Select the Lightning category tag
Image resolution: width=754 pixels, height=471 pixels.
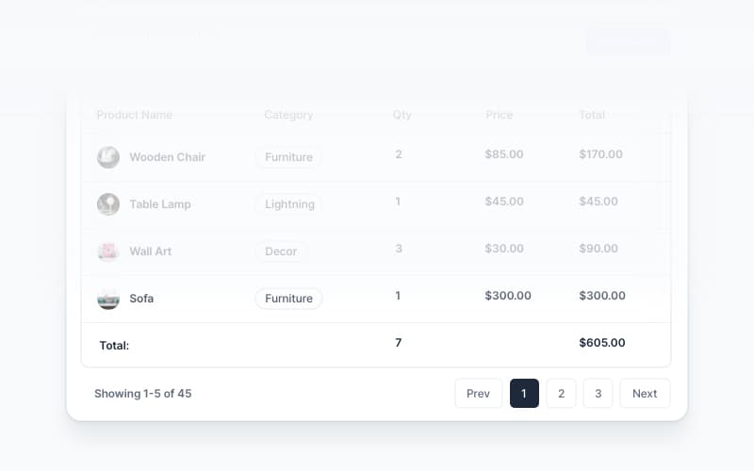click(289, 204)
